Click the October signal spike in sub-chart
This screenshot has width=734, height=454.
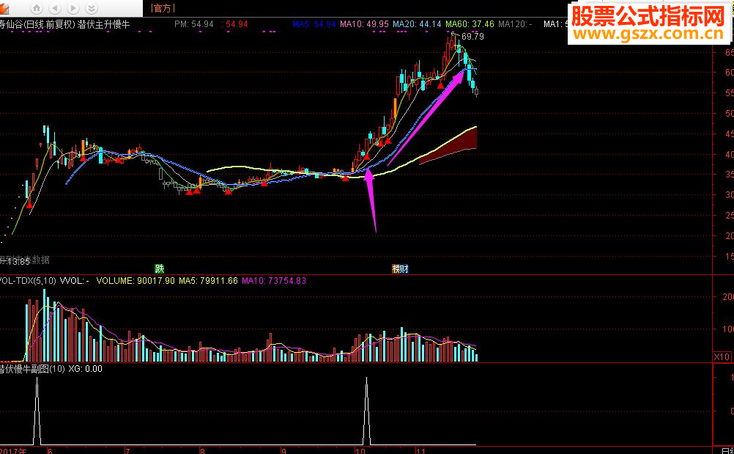[366, 411]
